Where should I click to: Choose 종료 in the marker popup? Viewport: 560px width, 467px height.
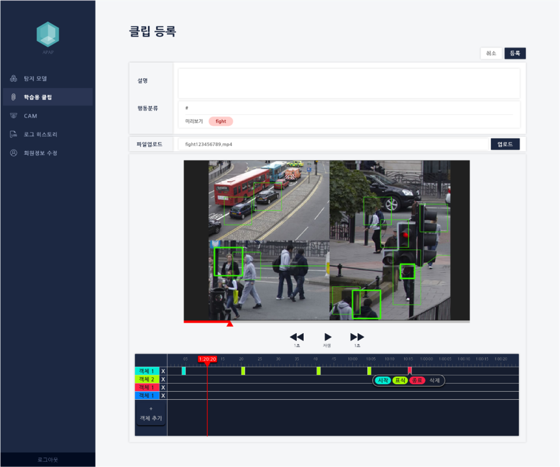point(417,381)
